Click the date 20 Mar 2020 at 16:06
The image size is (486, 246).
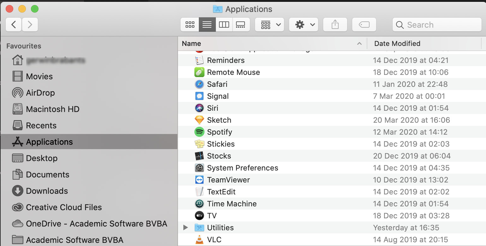[412, 120]
